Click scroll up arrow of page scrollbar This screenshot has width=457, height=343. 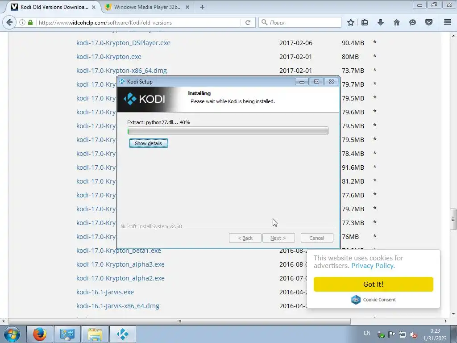(x=453, y=36)
